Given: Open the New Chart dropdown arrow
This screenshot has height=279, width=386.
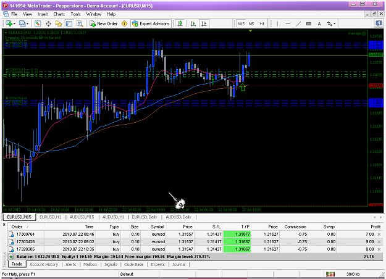Looking at the screenshot, I should tap(14, 24).
